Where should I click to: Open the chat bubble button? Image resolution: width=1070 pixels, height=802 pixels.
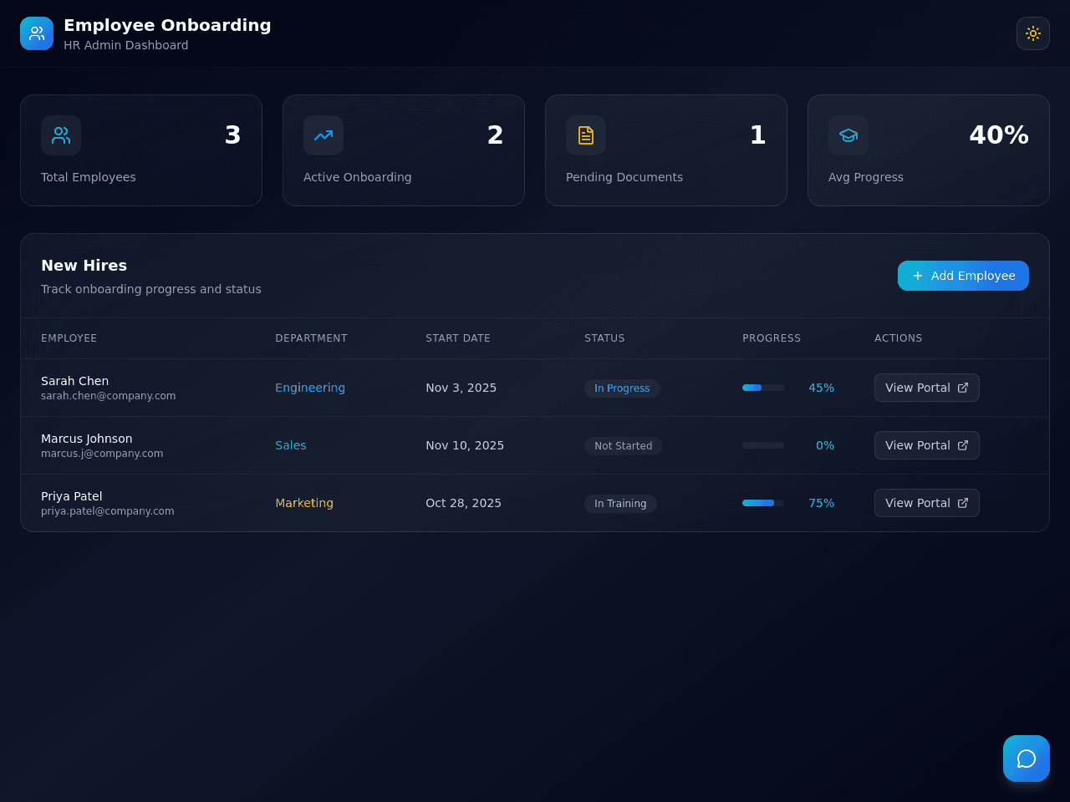click(1027, 759)
